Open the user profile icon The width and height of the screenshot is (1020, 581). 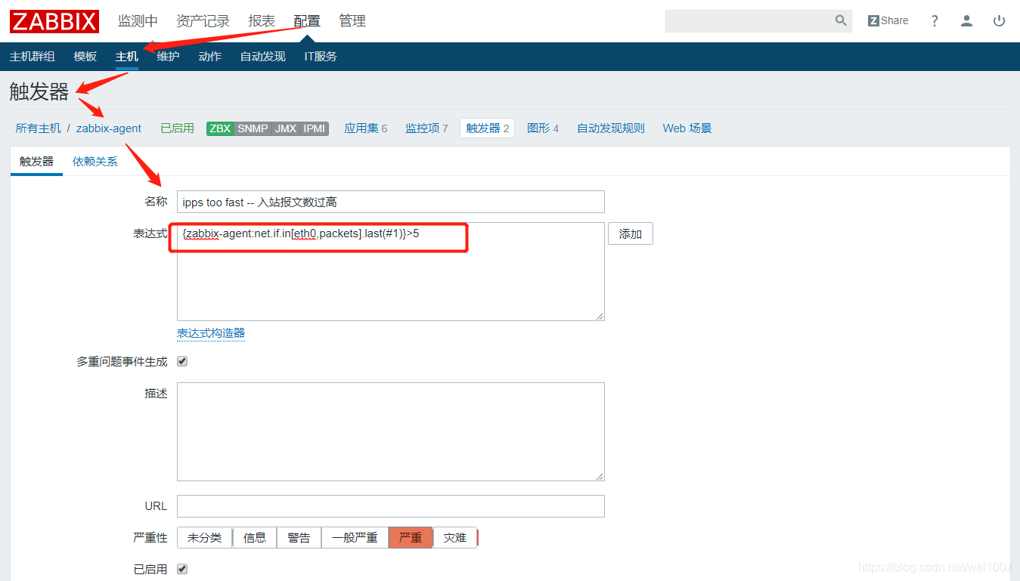pos(966,20)
